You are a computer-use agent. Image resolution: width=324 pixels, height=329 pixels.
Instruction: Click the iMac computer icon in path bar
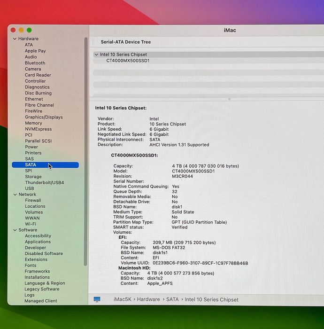(x=97, y=299)
